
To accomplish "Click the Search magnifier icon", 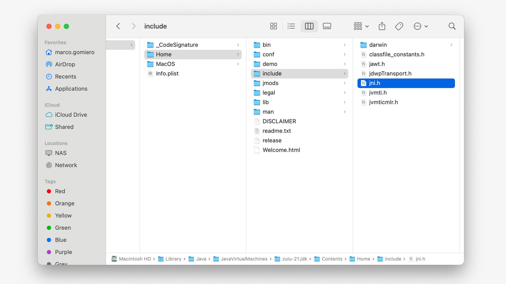I will [452, 26].
